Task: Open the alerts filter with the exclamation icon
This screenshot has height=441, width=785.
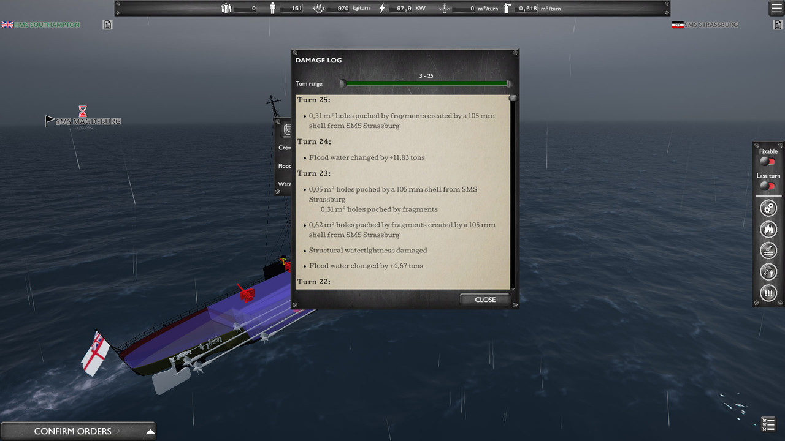Action: [x=768, y=293]
